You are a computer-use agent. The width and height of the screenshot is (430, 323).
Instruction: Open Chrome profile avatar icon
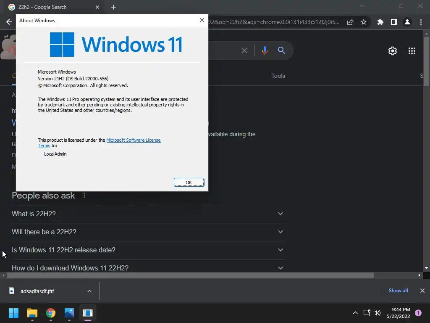[x=407, y=22]
